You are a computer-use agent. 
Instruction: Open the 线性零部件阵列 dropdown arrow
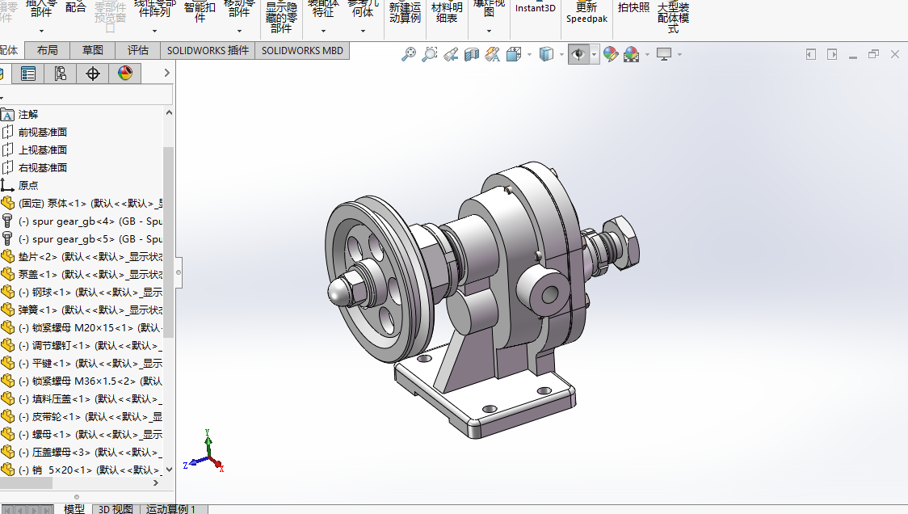tap(154, 31)
